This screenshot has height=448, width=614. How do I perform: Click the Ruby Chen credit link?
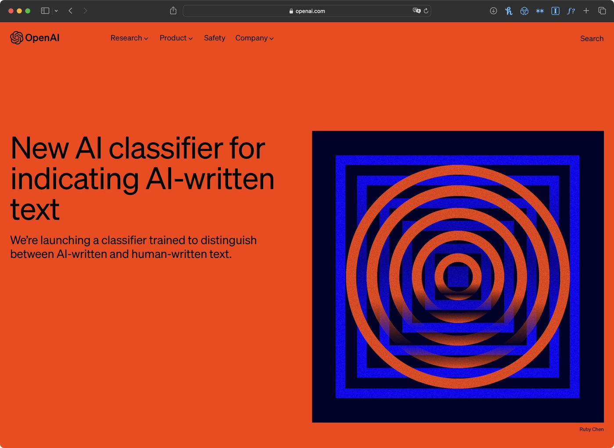click(591, 429)
